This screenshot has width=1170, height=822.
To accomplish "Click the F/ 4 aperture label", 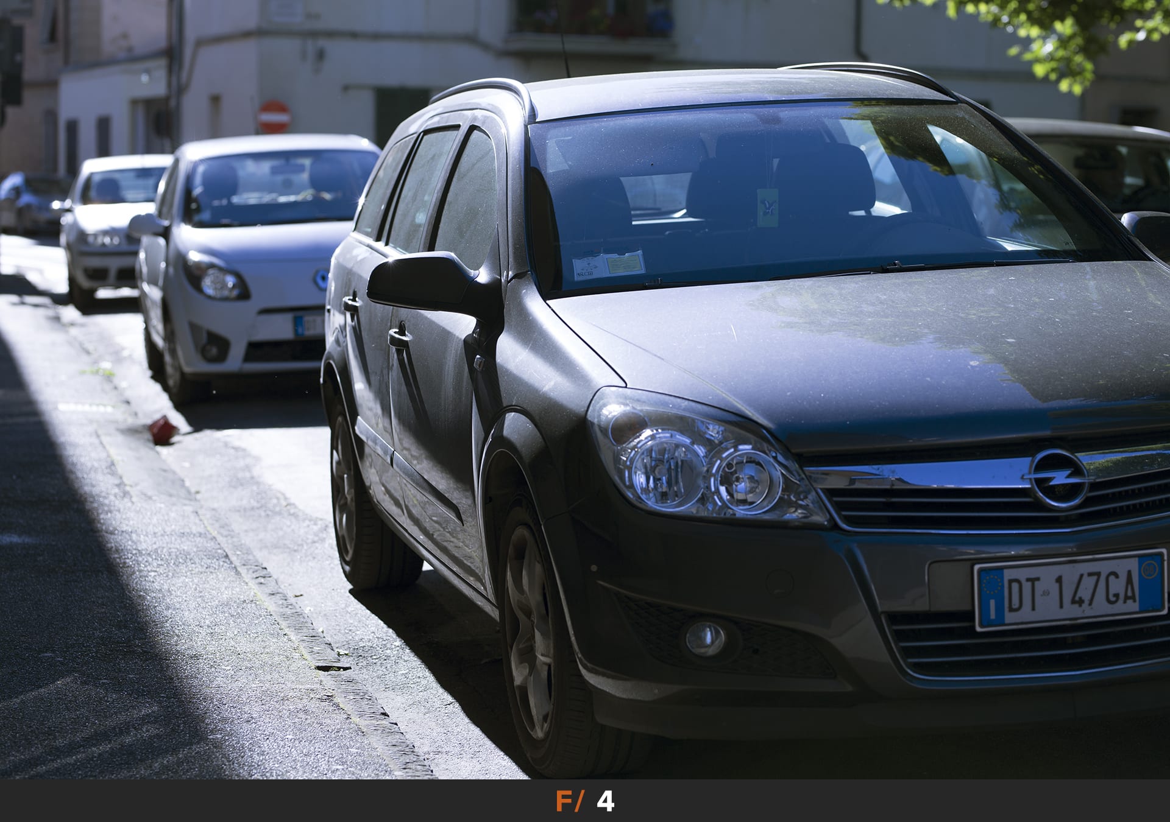I will click(585, 801).
